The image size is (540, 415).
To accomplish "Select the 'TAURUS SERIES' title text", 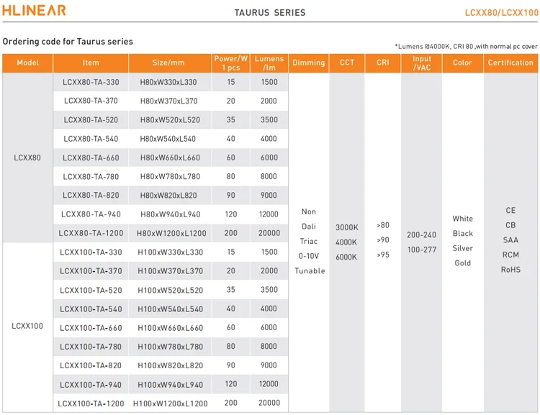I will [x=270, y=13].
